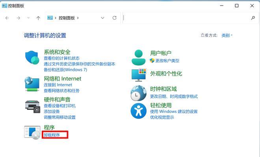The width and height of the screenshot is (260, 157).
Task: Open the 类别 view-by dropdown
Action: (x=227, y=35)
